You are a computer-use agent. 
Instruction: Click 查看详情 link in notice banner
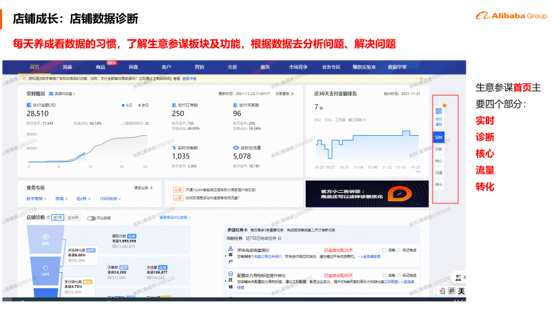coord(189,79)
